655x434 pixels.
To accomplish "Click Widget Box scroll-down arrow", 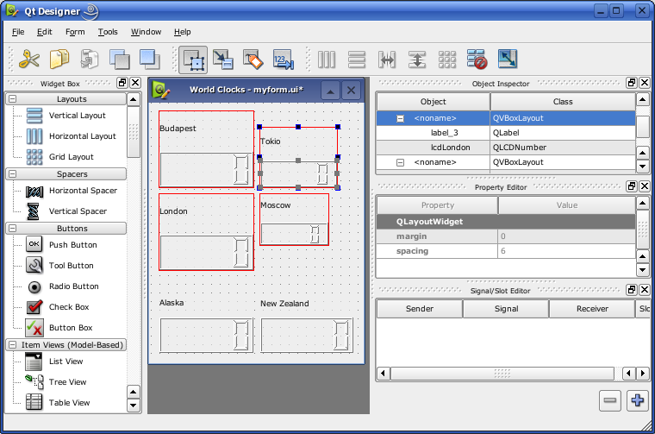I will (134, 406).
